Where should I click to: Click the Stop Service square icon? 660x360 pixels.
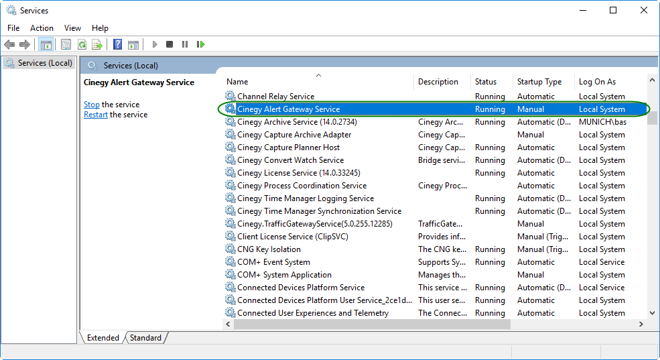point(170,44)
